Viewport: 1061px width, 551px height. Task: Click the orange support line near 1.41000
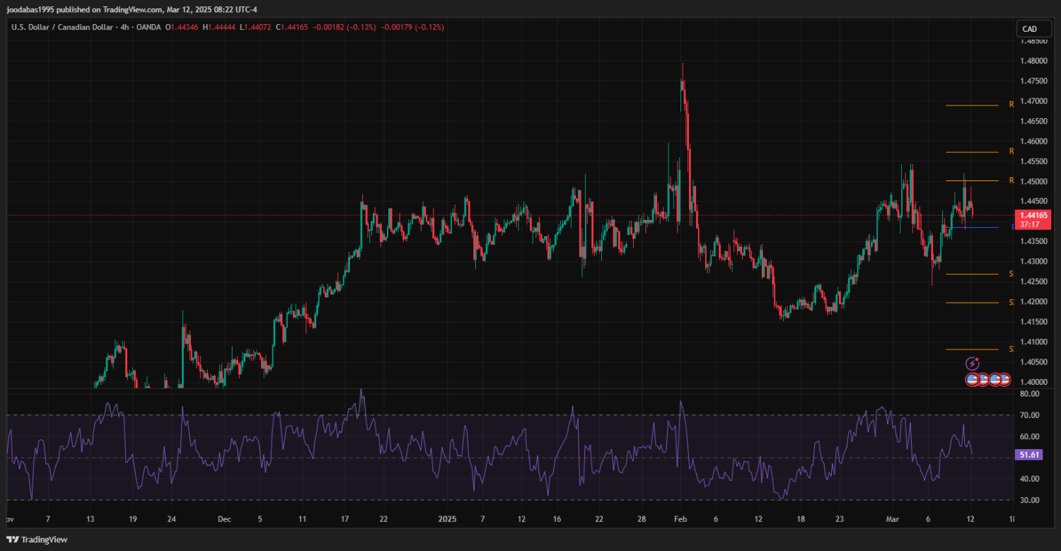(x=972, y=349)
